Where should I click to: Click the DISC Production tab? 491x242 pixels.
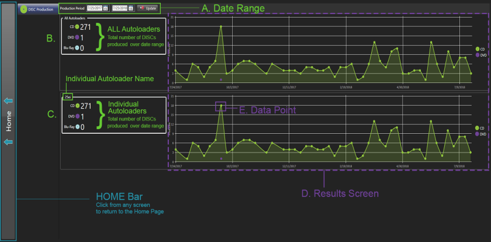[37, 9]
